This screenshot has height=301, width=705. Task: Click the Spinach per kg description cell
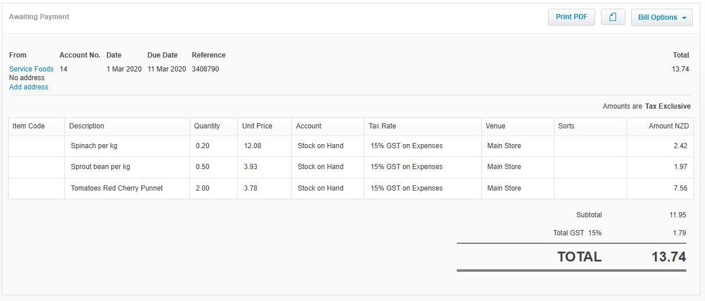click(127, 146)
